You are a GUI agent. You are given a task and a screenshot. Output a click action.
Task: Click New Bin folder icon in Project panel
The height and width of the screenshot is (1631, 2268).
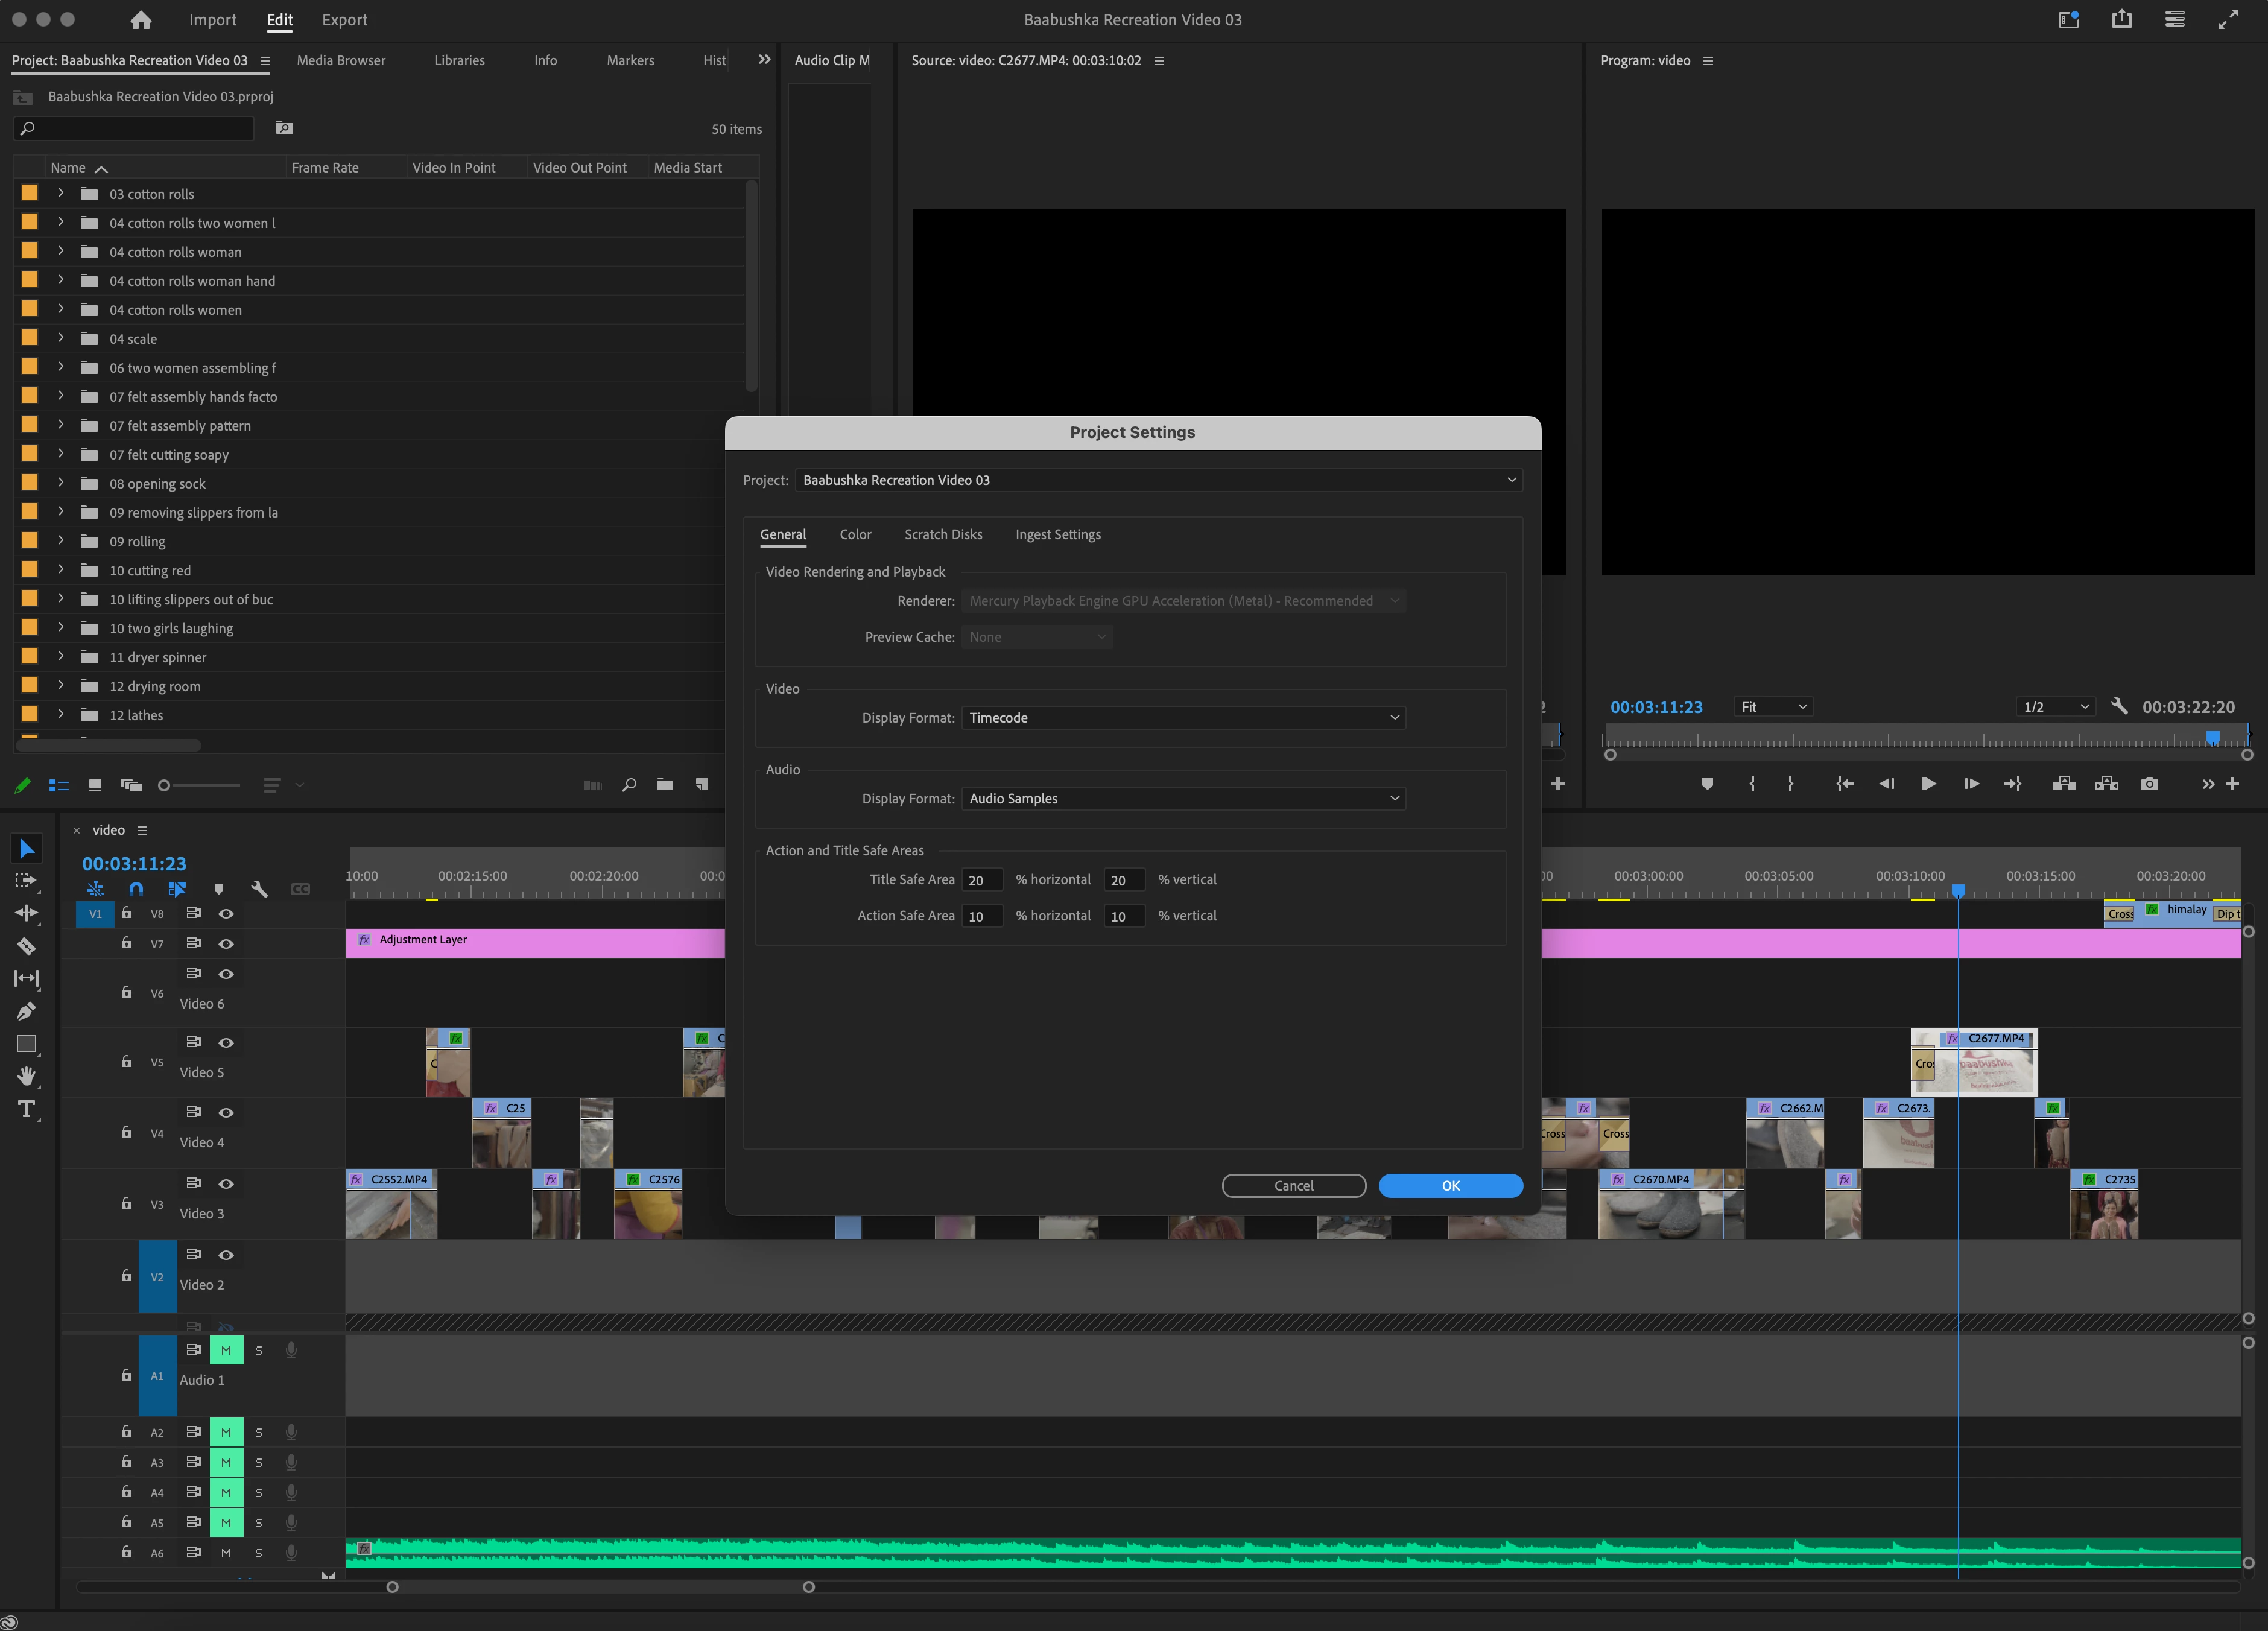pyautogui.click(x=665, y=785)
